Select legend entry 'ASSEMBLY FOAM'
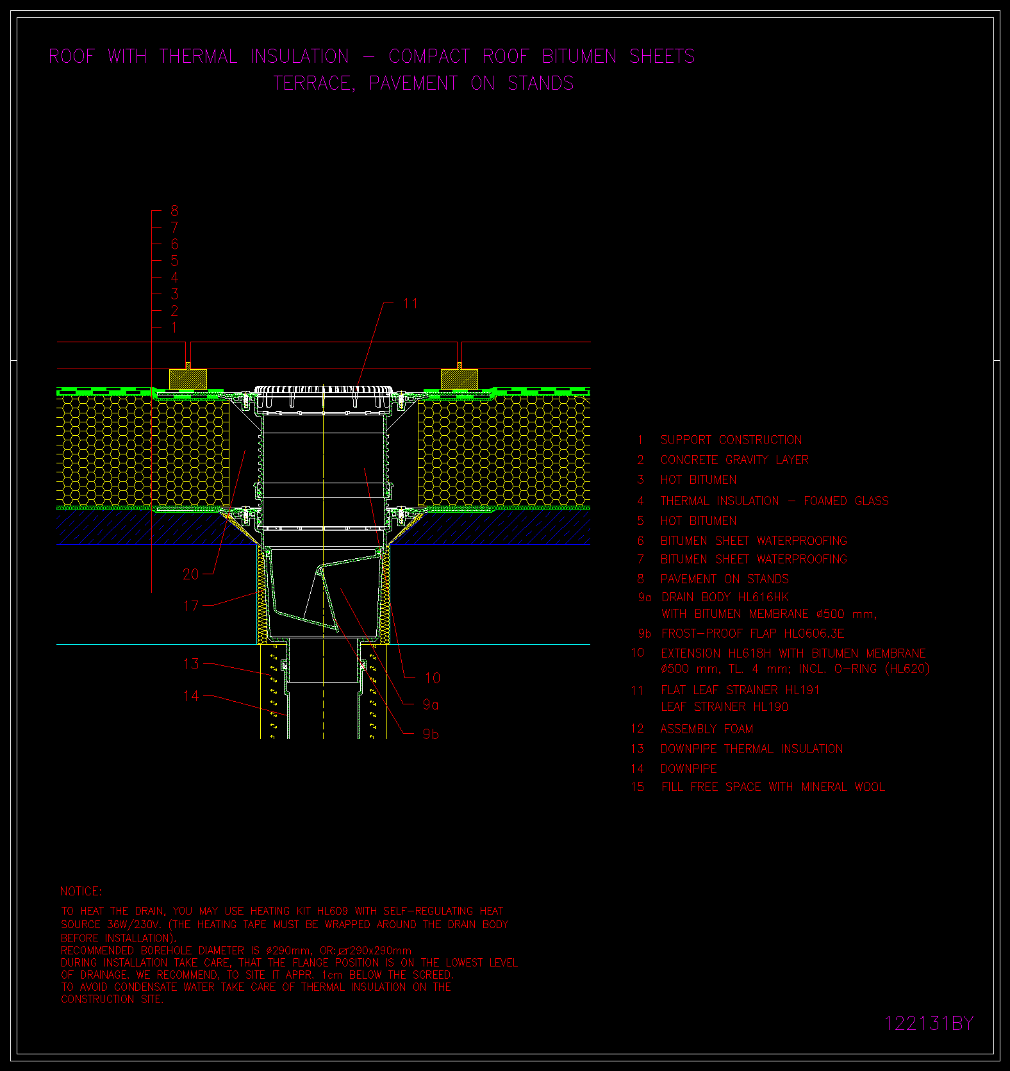1010x1071 pixels. pyautogui.click(x=707, y=729)
